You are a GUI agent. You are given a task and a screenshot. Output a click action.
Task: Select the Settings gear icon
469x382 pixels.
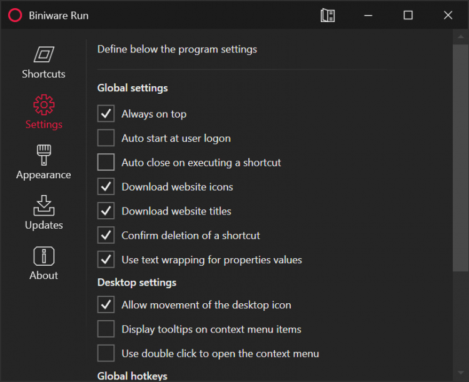(44, 104)
